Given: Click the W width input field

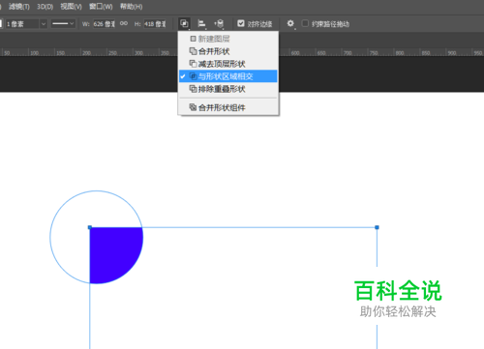Looking at the screenshot, I should (x=105, y=24).
